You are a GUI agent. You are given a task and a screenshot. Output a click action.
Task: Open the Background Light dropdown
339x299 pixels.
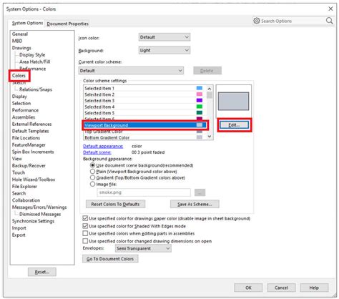pos(164,50)
